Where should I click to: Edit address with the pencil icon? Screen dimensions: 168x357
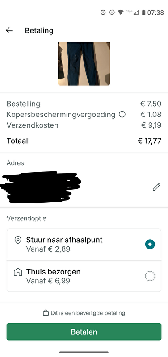pyautogui.click(x=156, y=187)
